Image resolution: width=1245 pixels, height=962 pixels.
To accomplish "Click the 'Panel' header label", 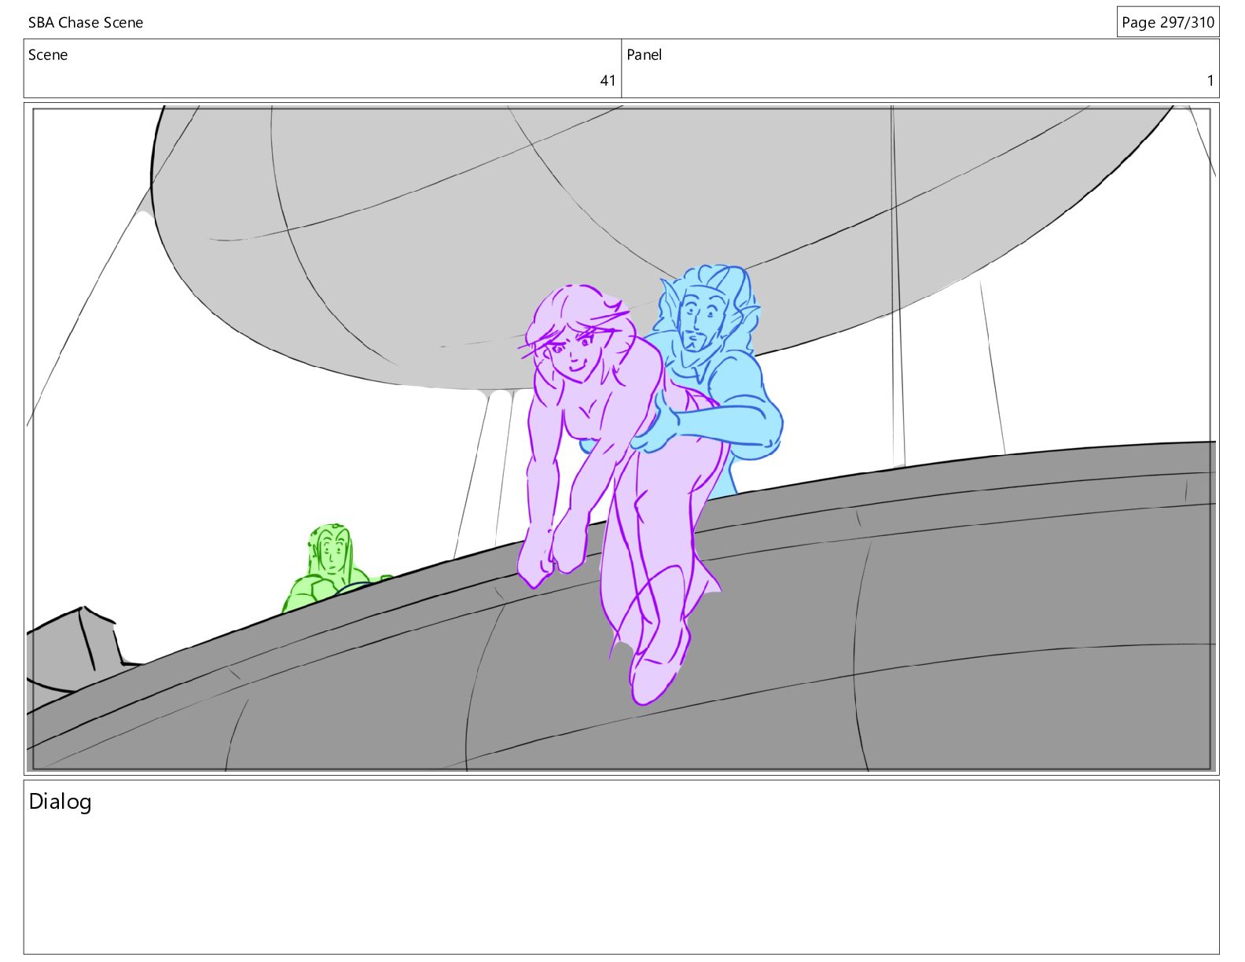I will pyautogui.click(x=644, y=55).
